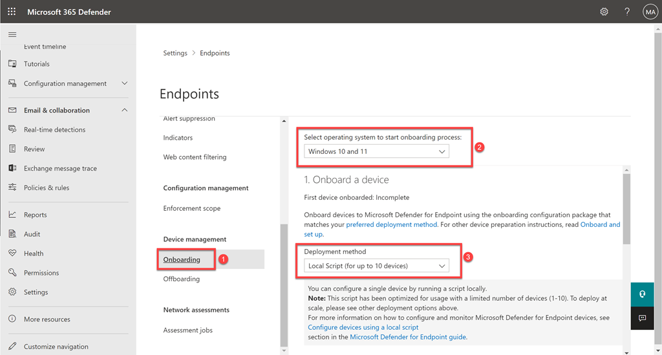This screenshot has width=662, height=355.
Task: Open Assessment jobs settings page
Action: pyautogui.click(x=187, y=330)
